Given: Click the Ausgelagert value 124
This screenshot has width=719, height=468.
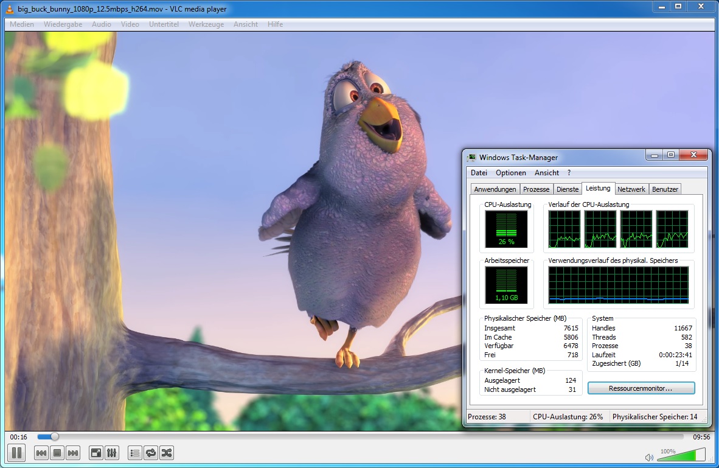Looking at the screenshot, I should tap(571, 380).
